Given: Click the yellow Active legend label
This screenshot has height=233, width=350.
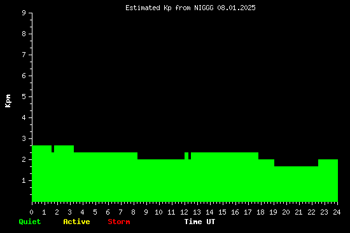Looking at the screenshot, I should 76,222.
